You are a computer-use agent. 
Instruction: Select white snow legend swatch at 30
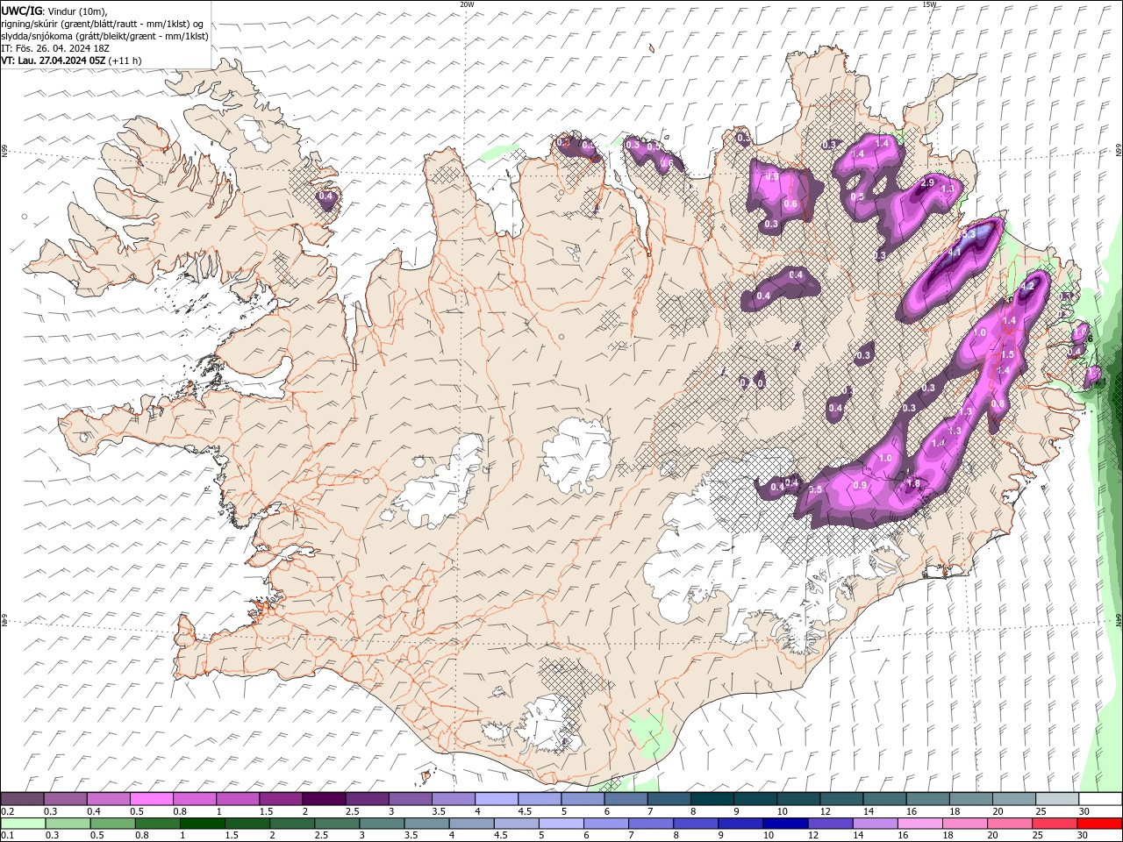[1099, 799]
